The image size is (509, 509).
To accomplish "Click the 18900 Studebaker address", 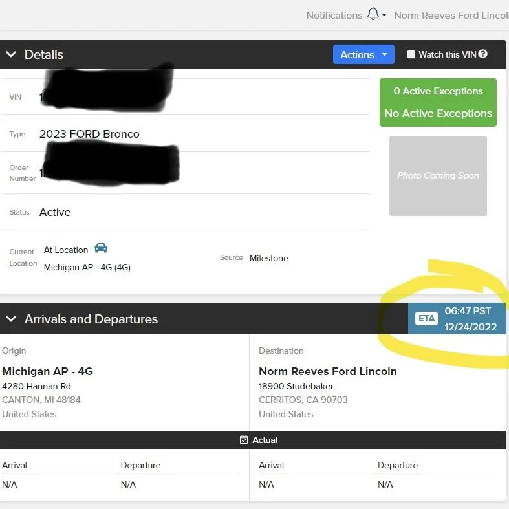I will click(296, 386).
